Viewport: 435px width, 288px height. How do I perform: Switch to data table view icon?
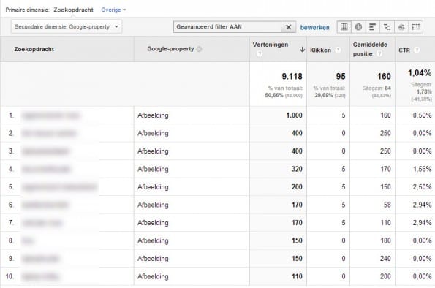(x=344, y=27)
